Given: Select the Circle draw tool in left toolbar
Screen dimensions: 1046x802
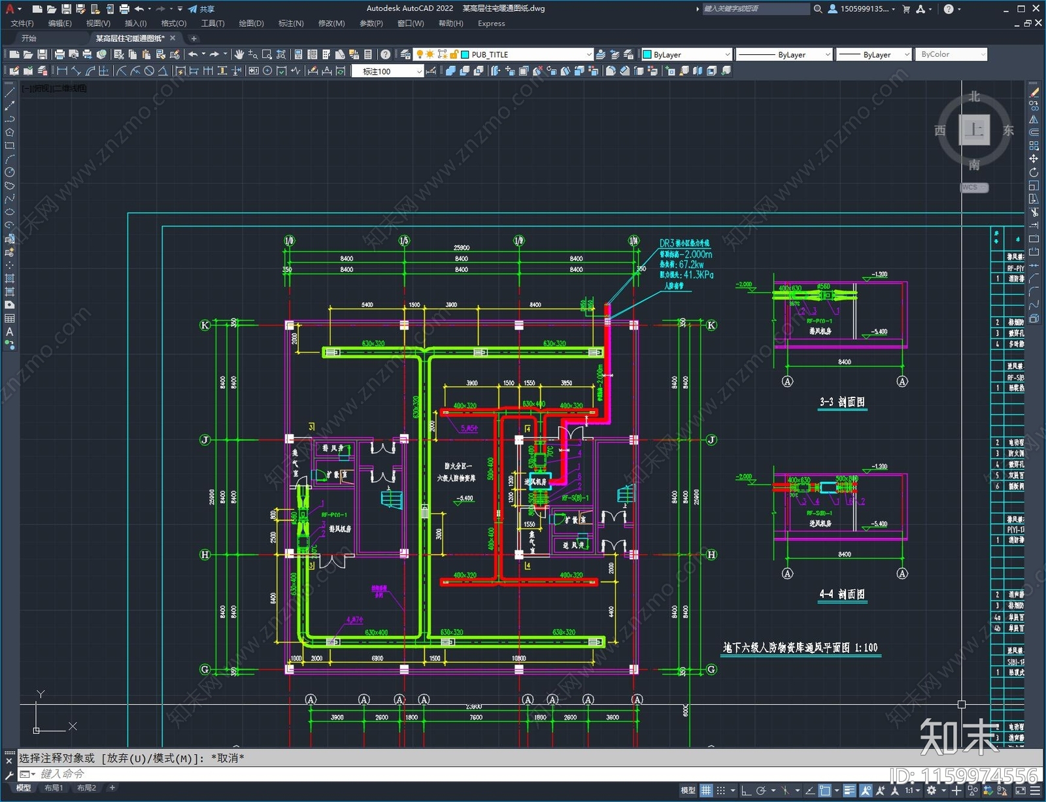Looking at the screenshot, I should (10, 172).
